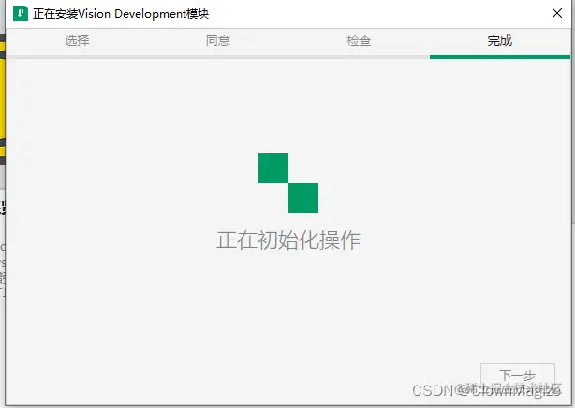Image resolution: width=575 pixels, height=408 pixels.
Task: Click the 下一步 button
Action: coord(518,375)
